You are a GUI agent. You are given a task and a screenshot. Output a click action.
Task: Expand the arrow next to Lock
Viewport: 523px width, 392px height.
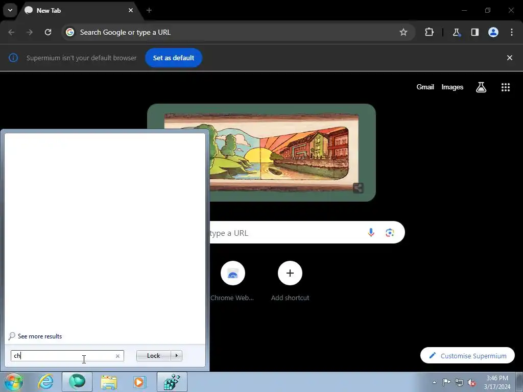point(176,356)
